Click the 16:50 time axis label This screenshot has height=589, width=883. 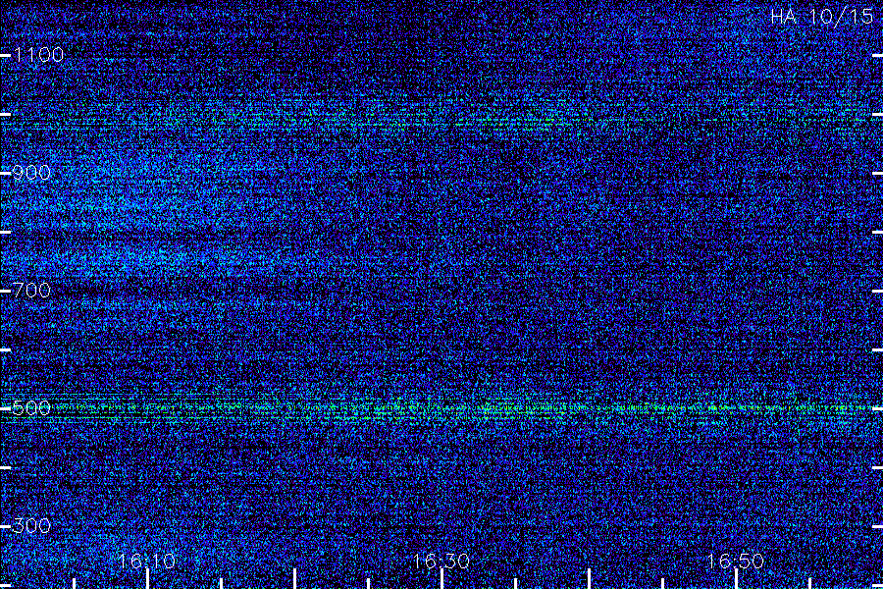[736, 561]
